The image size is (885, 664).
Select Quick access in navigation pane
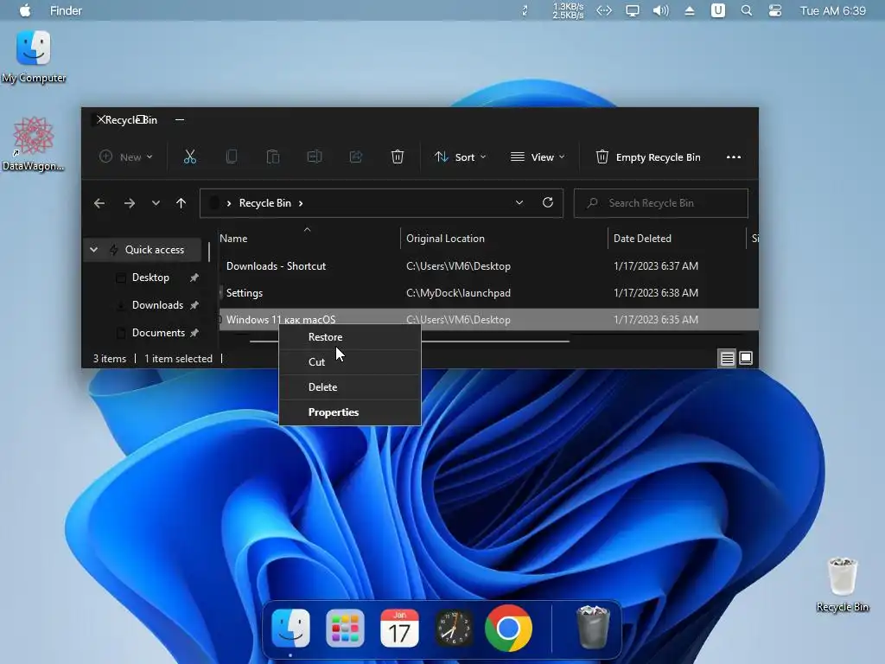(154, 250)
